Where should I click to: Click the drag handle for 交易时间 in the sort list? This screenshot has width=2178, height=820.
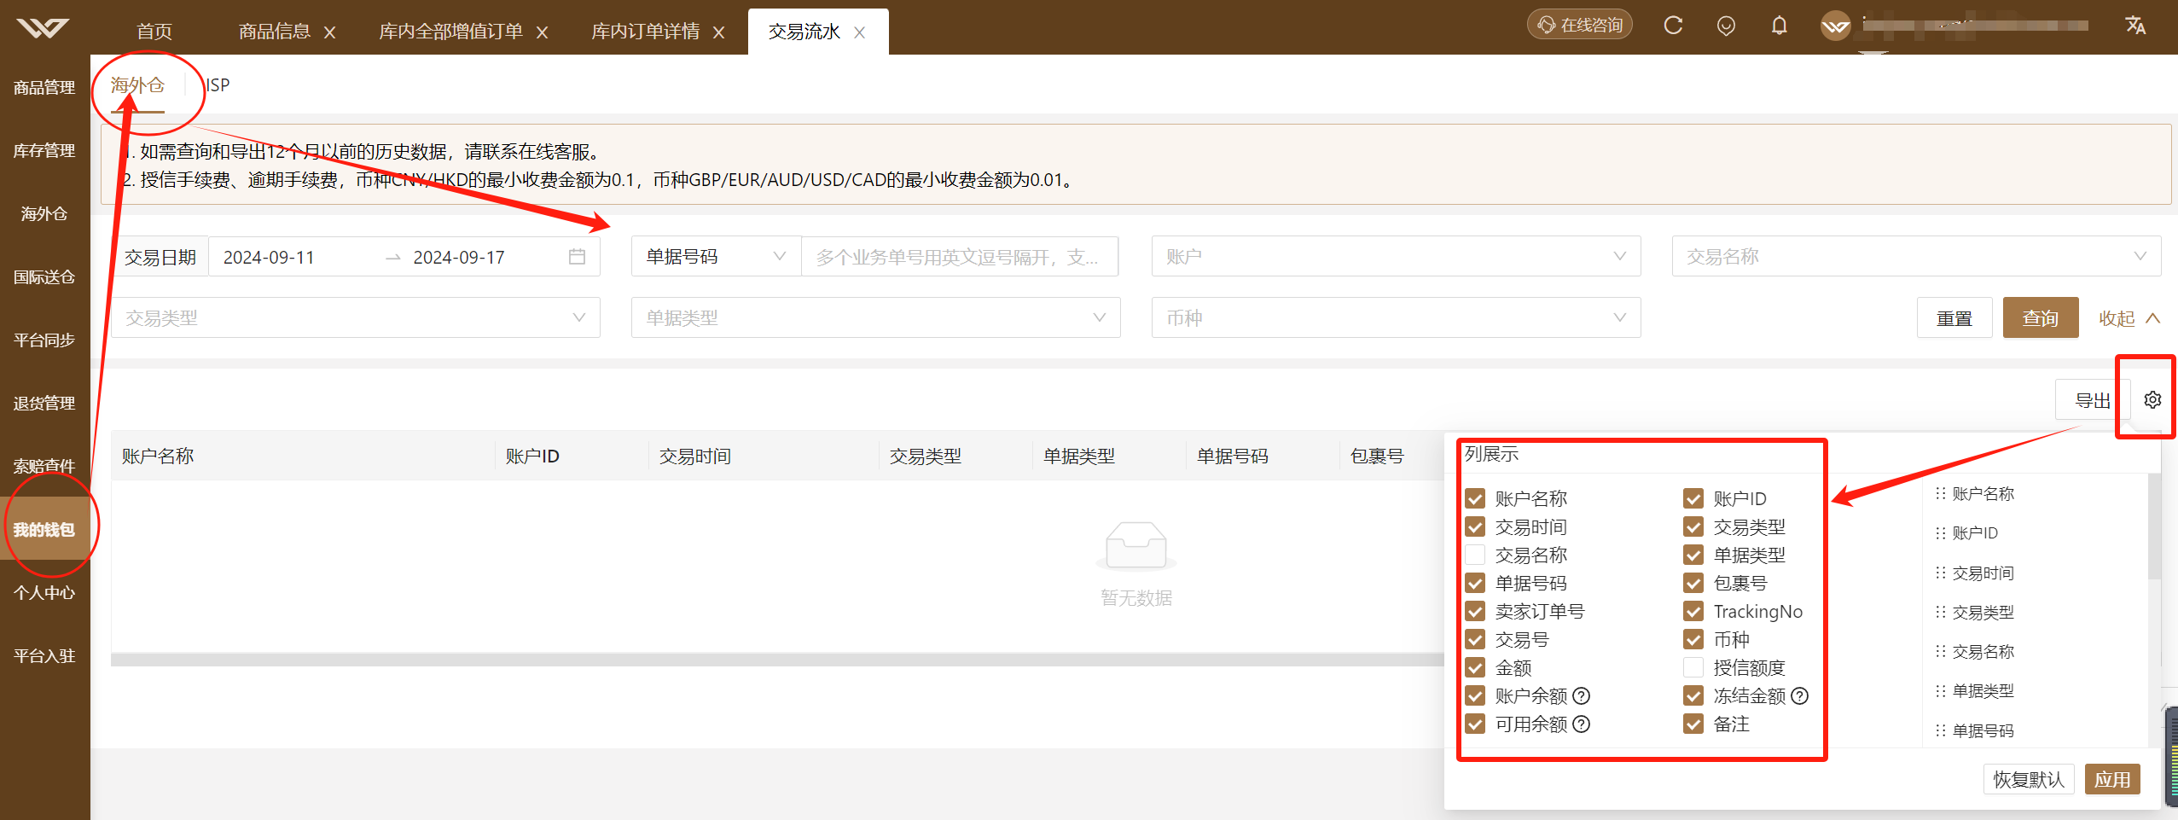pos(1941,573)
